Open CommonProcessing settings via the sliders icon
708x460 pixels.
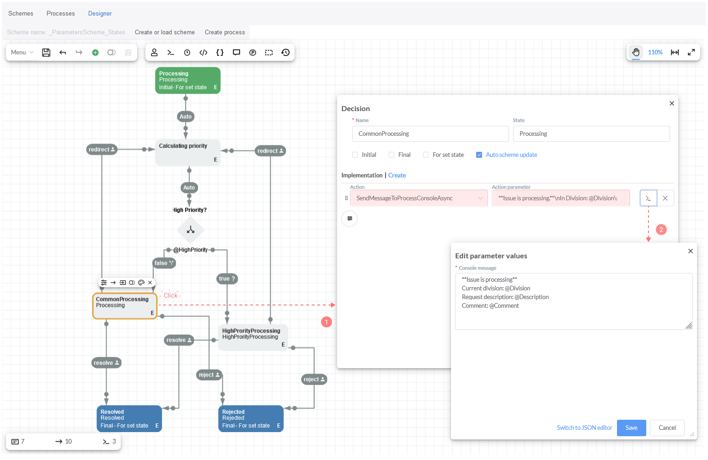pyautogui.click(x=104, y=283)
